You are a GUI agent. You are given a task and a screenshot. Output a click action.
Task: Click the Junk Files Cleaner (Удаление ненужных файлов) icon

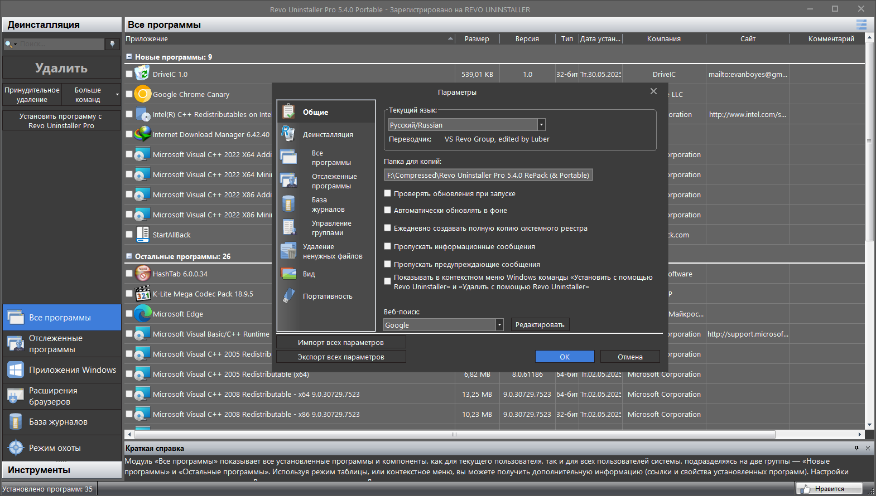(288, 251)
